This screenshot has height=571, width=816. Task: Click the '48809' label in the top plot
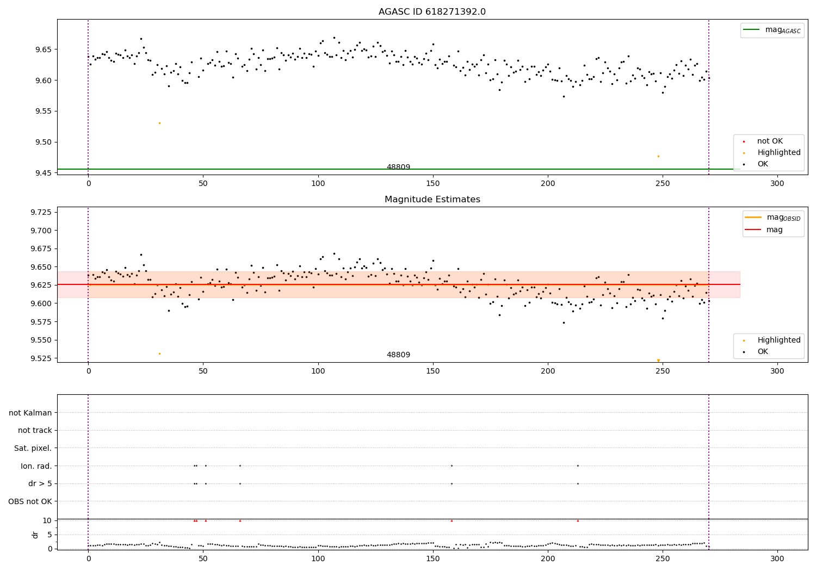[398, 167]
